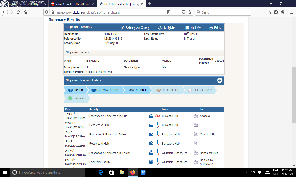Image resolution: width=296 pixels, height=177 pixels.
Task: Open a new browser tab
Action: (x=149, y=4)
